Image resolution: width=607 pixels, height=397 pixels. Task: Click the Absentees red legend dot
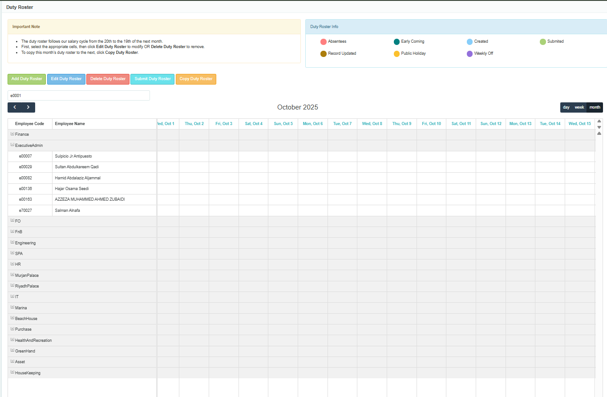[324, 42]
